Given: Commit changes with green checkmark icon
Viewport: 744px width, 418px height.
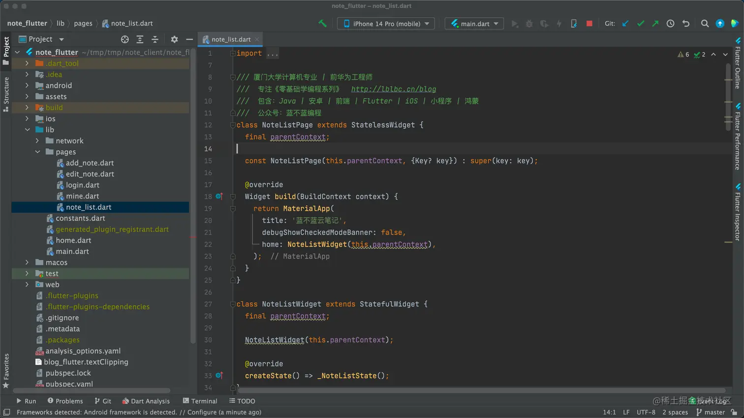Looking at the screenshot, I should point(640,24).
